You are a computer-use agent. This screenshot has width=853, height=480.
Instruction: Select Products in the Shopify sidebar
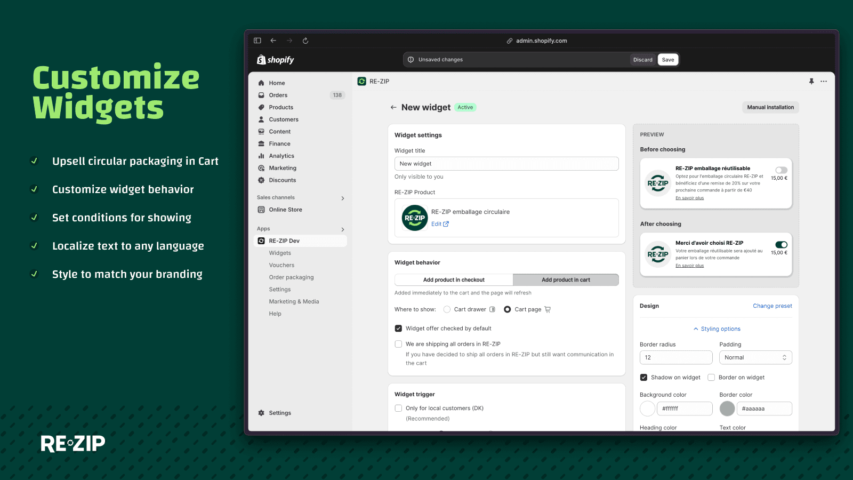(x=281, y=107)
